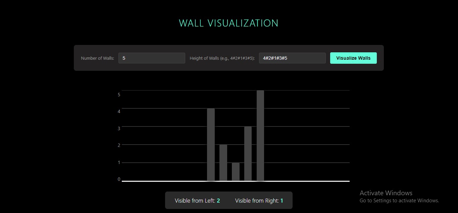
Task: Click the Visualize Walls button
Action: tap(353, 58)
